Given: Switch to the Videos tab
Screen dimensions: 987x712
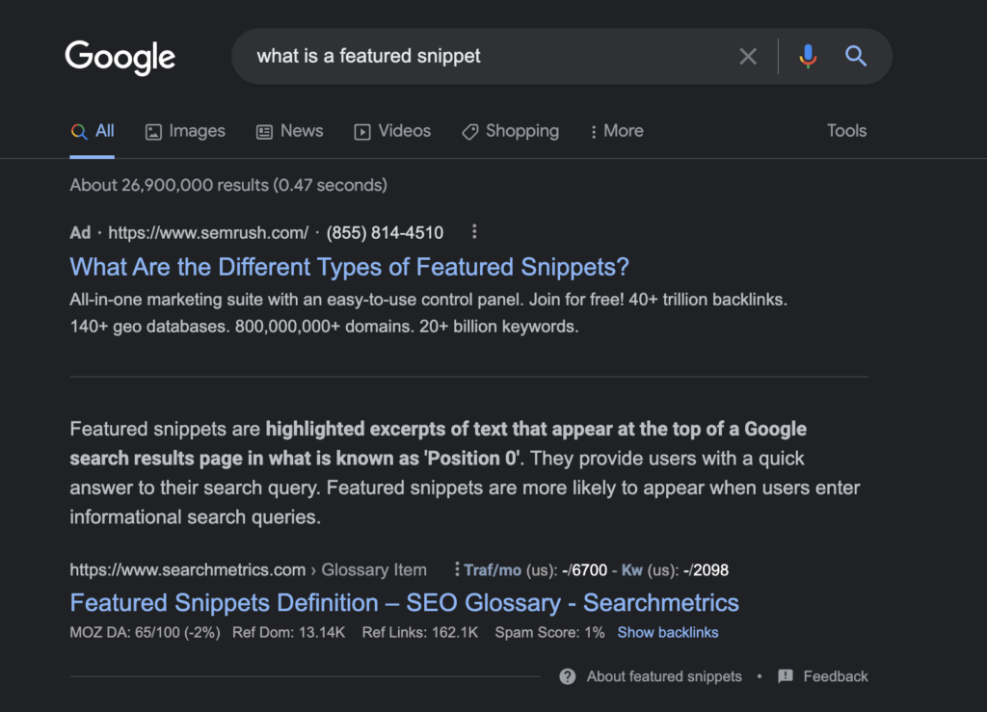Looking at the screenshot, I should (392, 131).
